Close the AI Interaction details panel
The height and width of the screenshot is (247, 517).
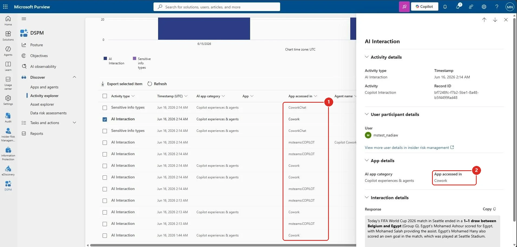pos(506,20)
